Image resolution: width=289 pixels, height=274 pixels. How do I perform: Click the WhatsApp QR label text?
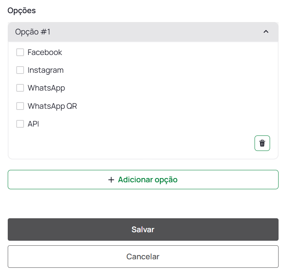pos(52,106)
